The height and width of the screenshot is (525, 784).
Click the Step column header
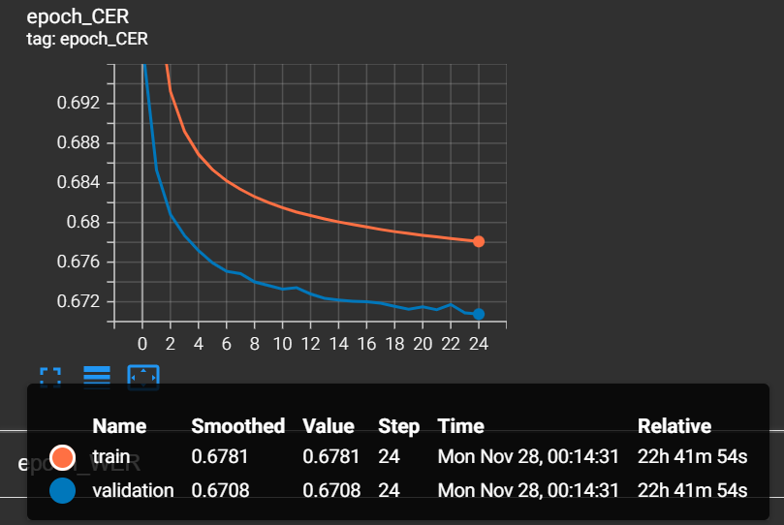coord(398,426)
